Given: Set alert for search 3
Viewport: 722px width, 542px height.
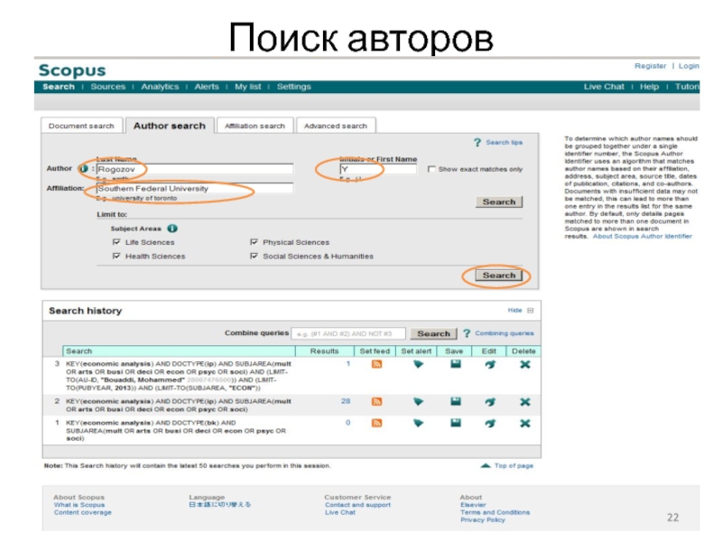Looking at the screenshot, I should point(418,365).
